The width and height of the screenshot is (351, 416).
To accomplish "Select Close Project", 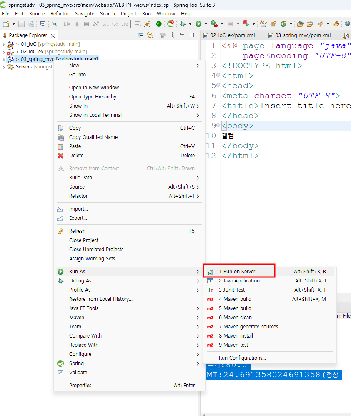I will coord(129,240).
